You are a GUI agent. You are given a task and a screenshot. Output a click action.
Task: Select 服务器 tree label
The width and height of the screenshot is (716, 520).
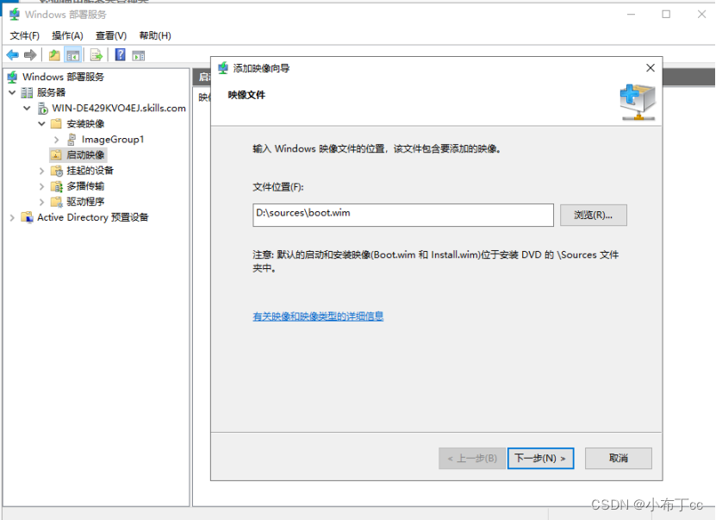tap(51, 93)
